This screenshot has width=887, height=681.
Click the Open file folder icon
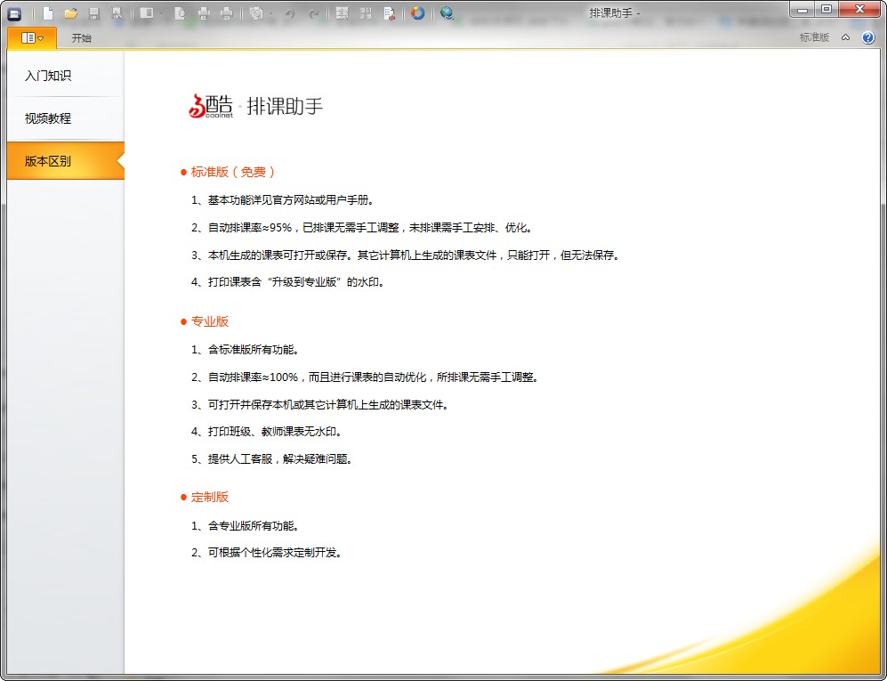[x=70, y=13]
